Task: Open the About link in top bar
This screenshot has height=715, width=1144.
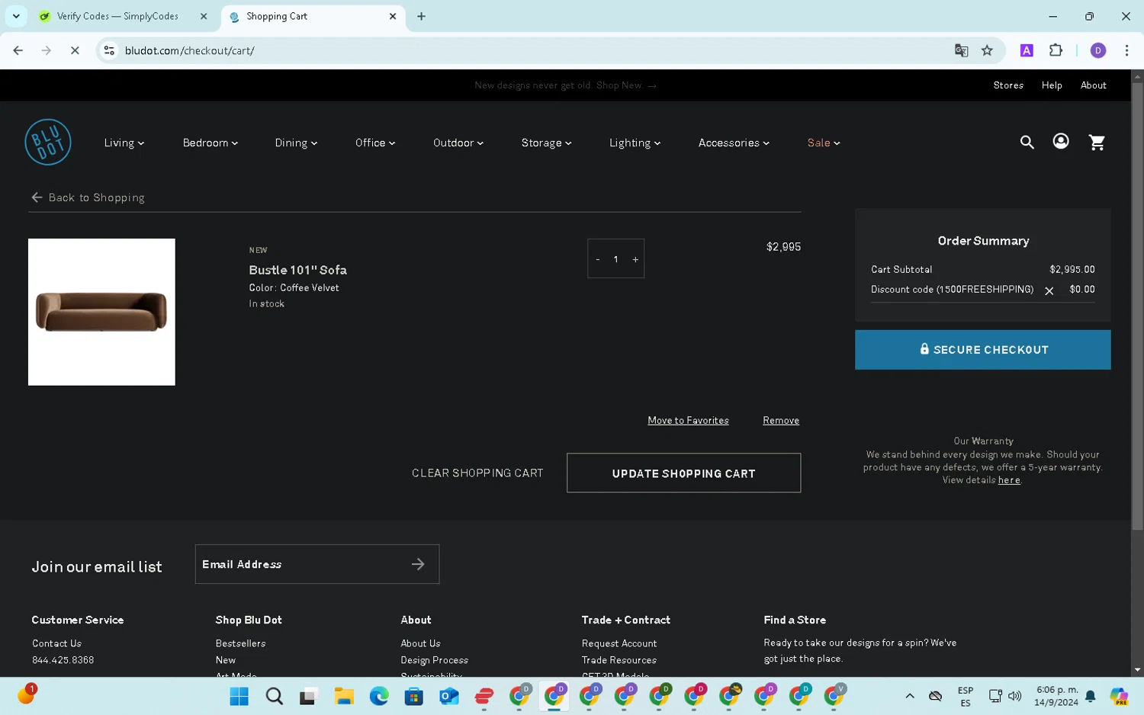Action: (x=1093, y=85)
